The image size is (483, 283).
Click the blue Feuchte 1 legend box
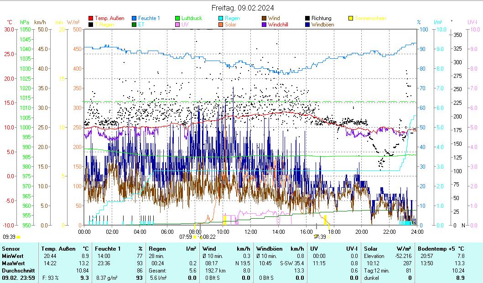click(x=135, y=19)
